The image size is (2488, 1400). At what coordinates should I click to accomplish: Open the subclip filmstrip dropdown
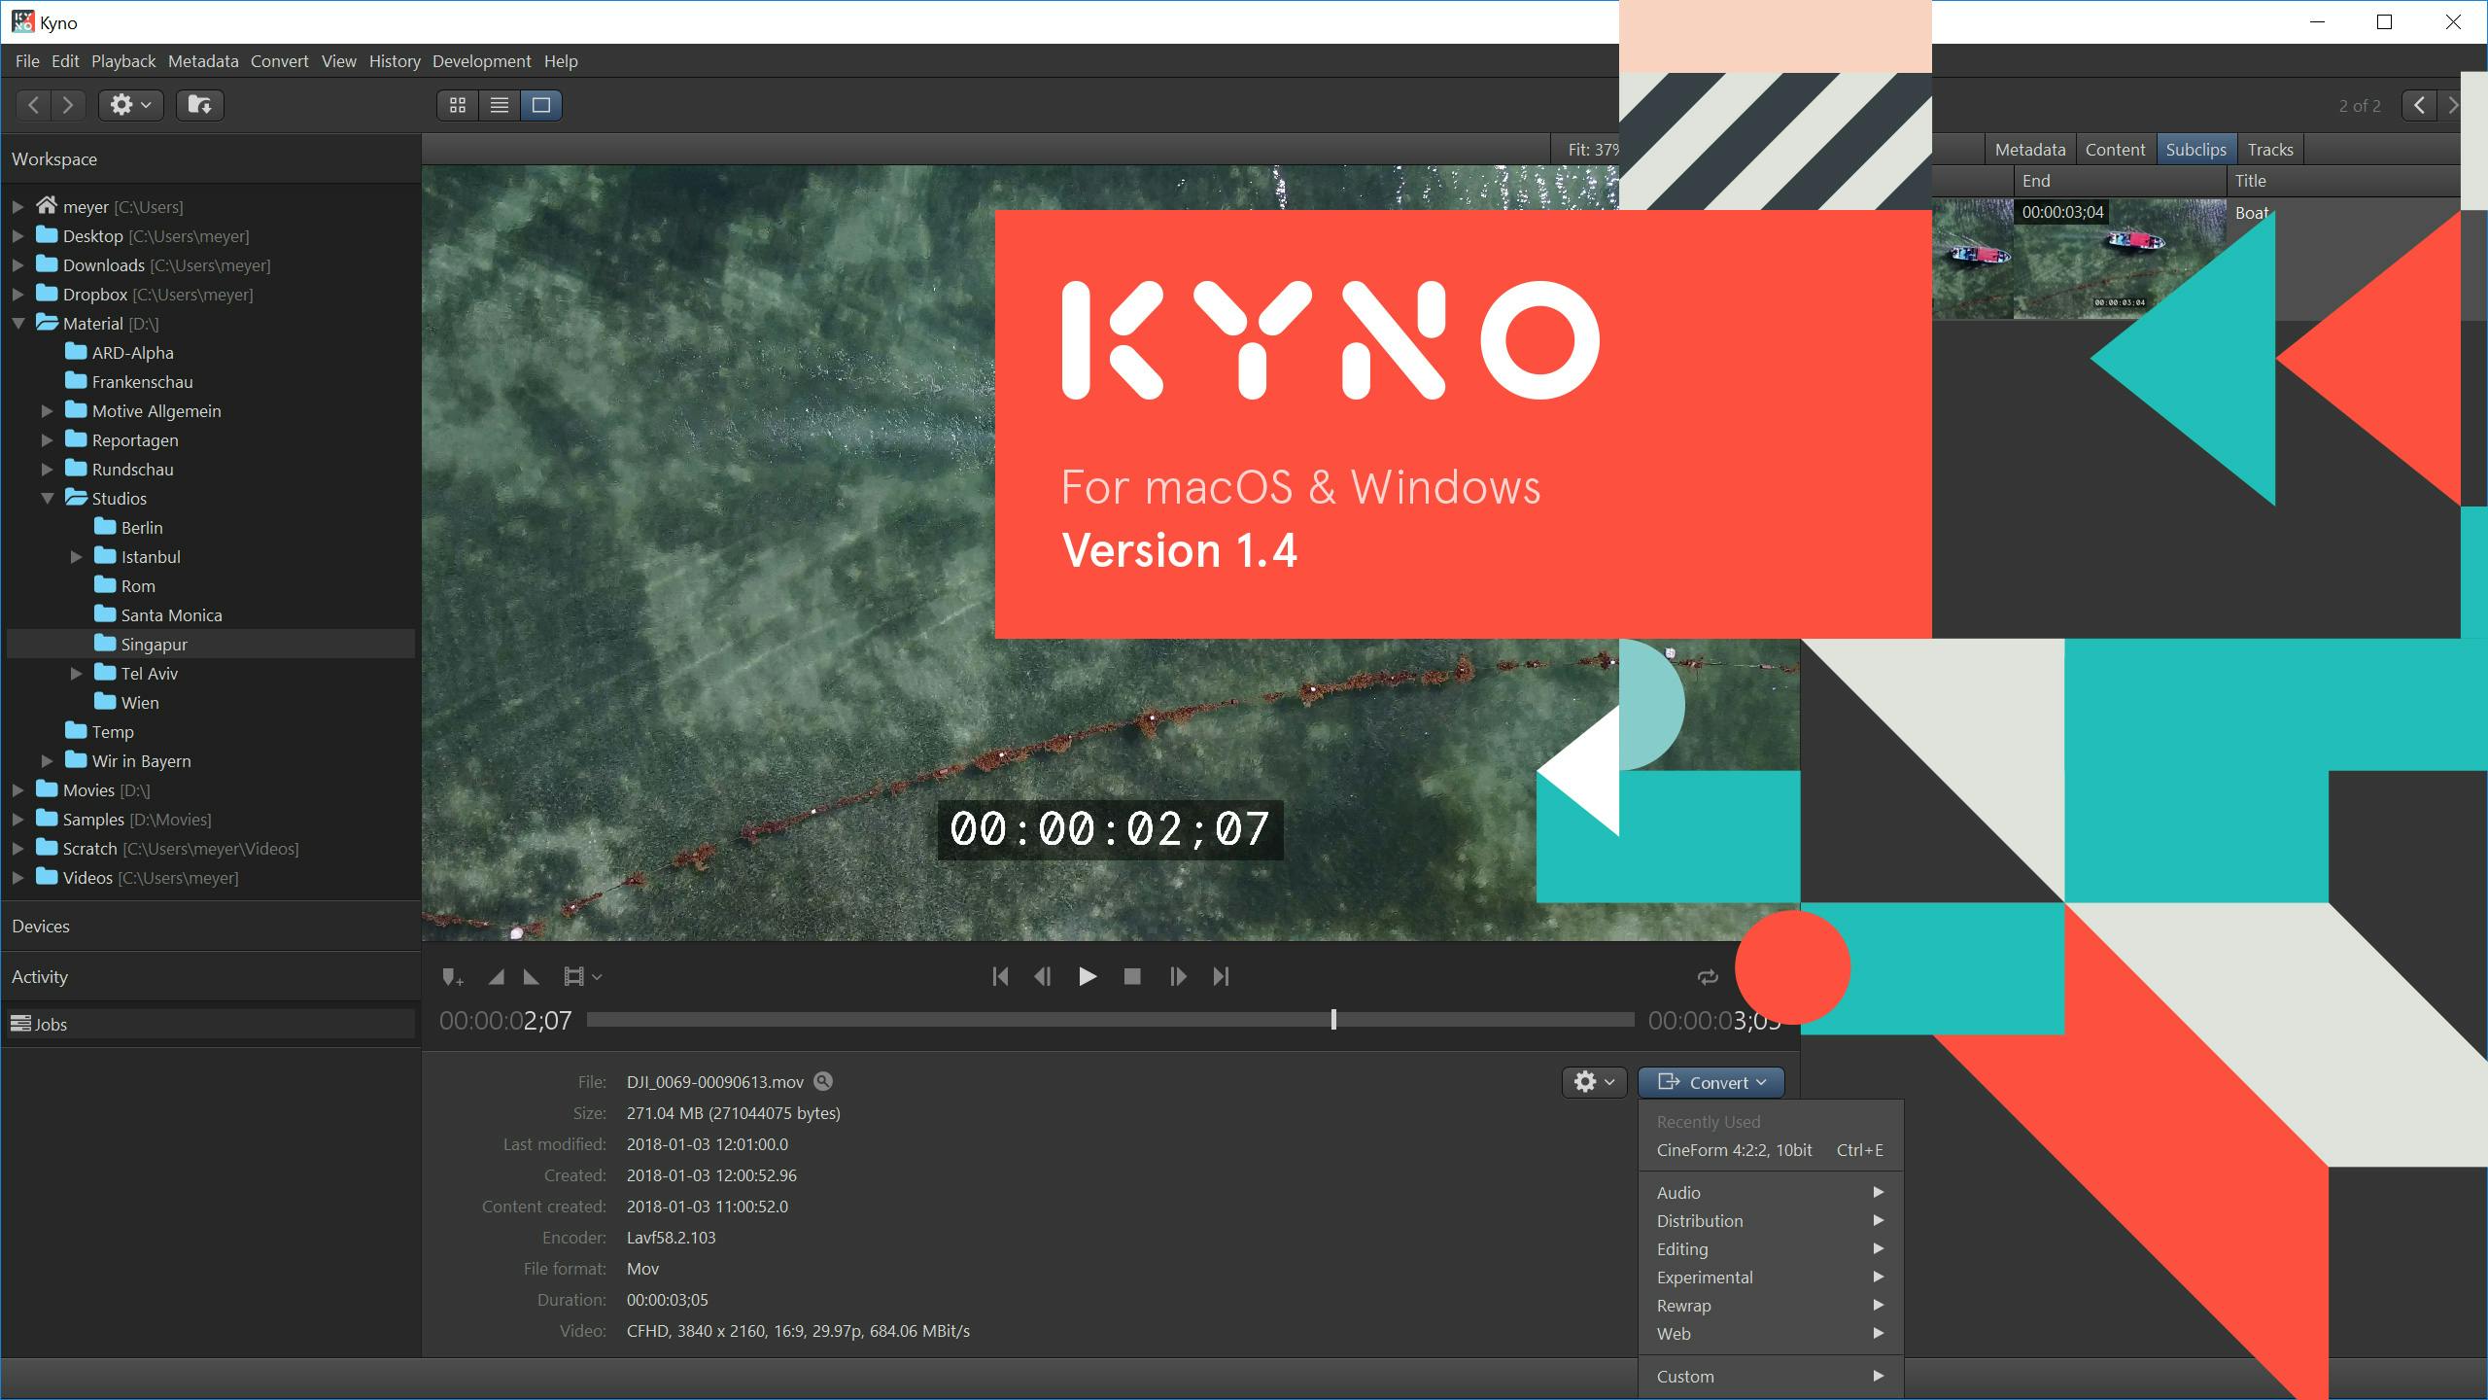(x=582, y=977)
